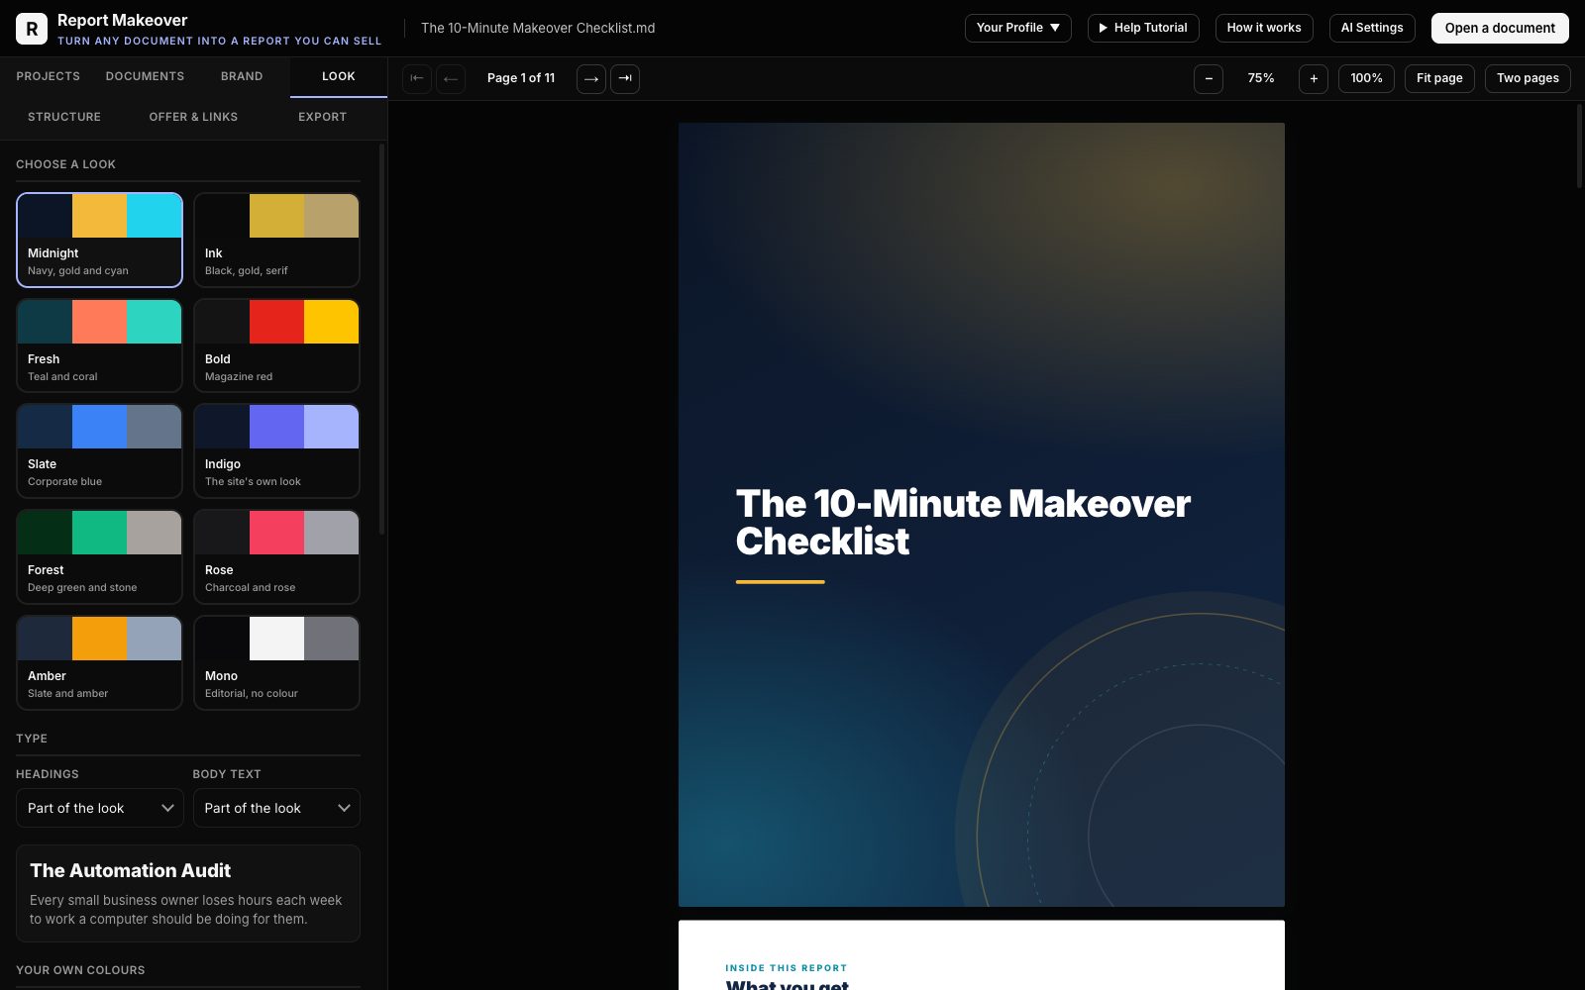Select the Midnight look swatch
This screenshot has width=1585, height=990.
(99, 240)
